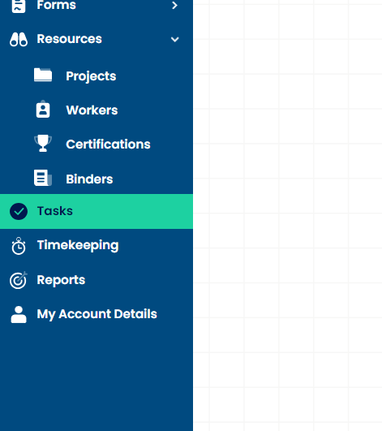Click the Resources binoculars icon
Viewport: 382px width, 431px height.
point(19,39)
